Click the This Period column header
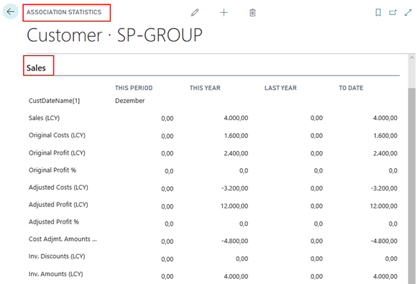The width and height of the screenshot is (417, 284). tap(134, 88)
